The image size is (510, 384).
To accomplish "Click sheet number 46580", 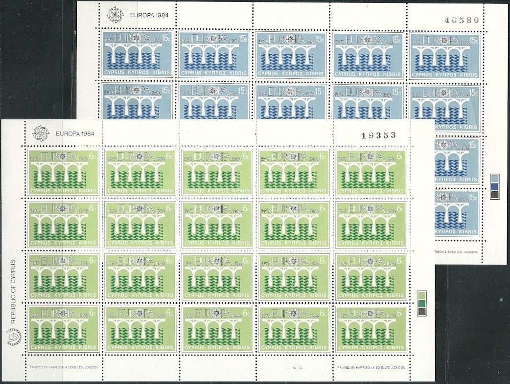I will tap(462, 20).
